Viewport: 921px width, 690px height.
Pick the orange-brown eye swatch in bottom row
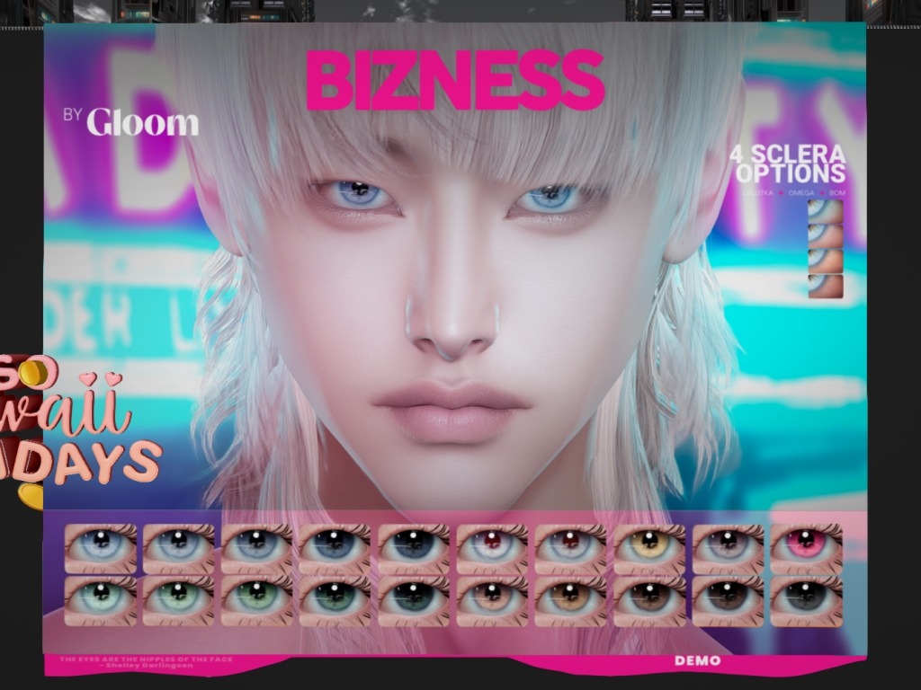point(571,600)
